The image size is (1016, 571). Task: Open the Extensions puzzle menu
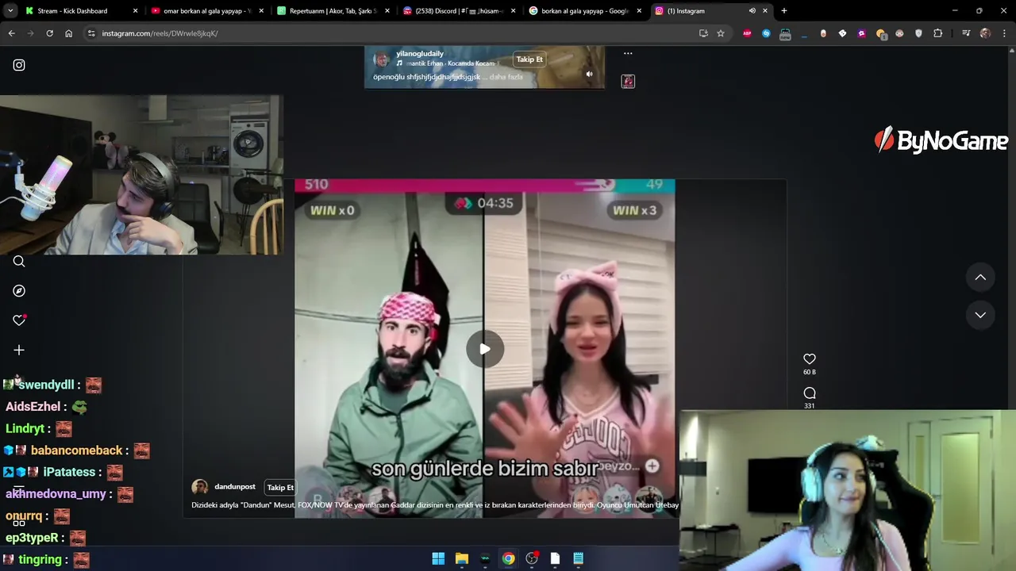pyautogui.click(x=938, y=33)
